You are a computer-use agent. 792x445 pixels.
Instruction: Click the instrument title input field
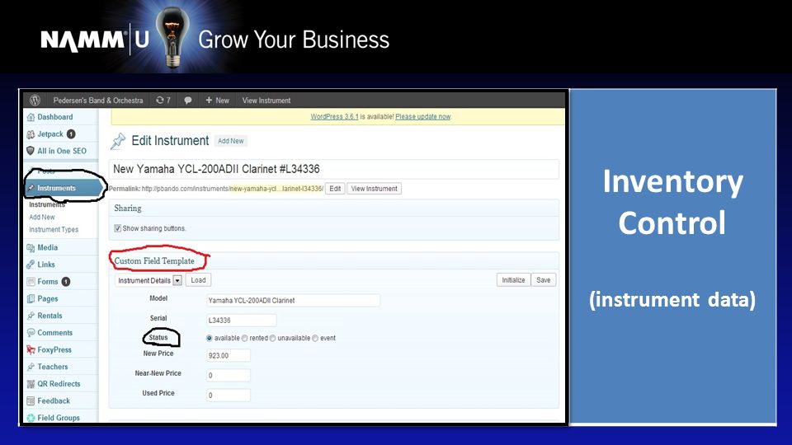click(334, 169)
